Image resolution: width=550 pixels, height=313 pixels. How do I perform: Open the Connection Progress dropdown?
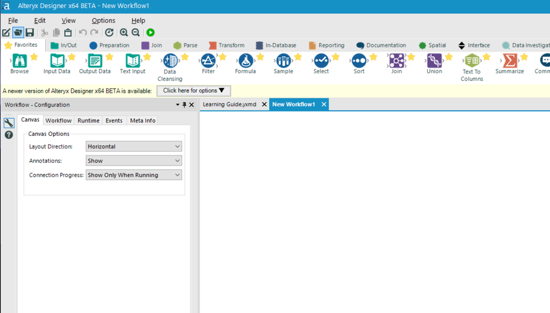pyautogui.click(x=134, y=175)
